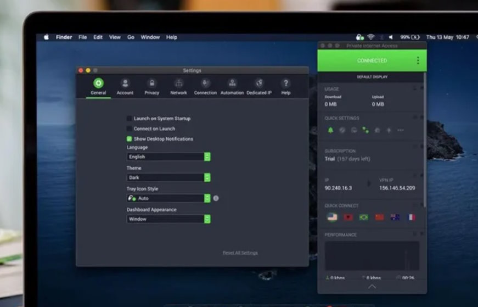Open the Tray Icon Style dropdown
Viewport: 478px width, 307px height.
tap(168, 198)
